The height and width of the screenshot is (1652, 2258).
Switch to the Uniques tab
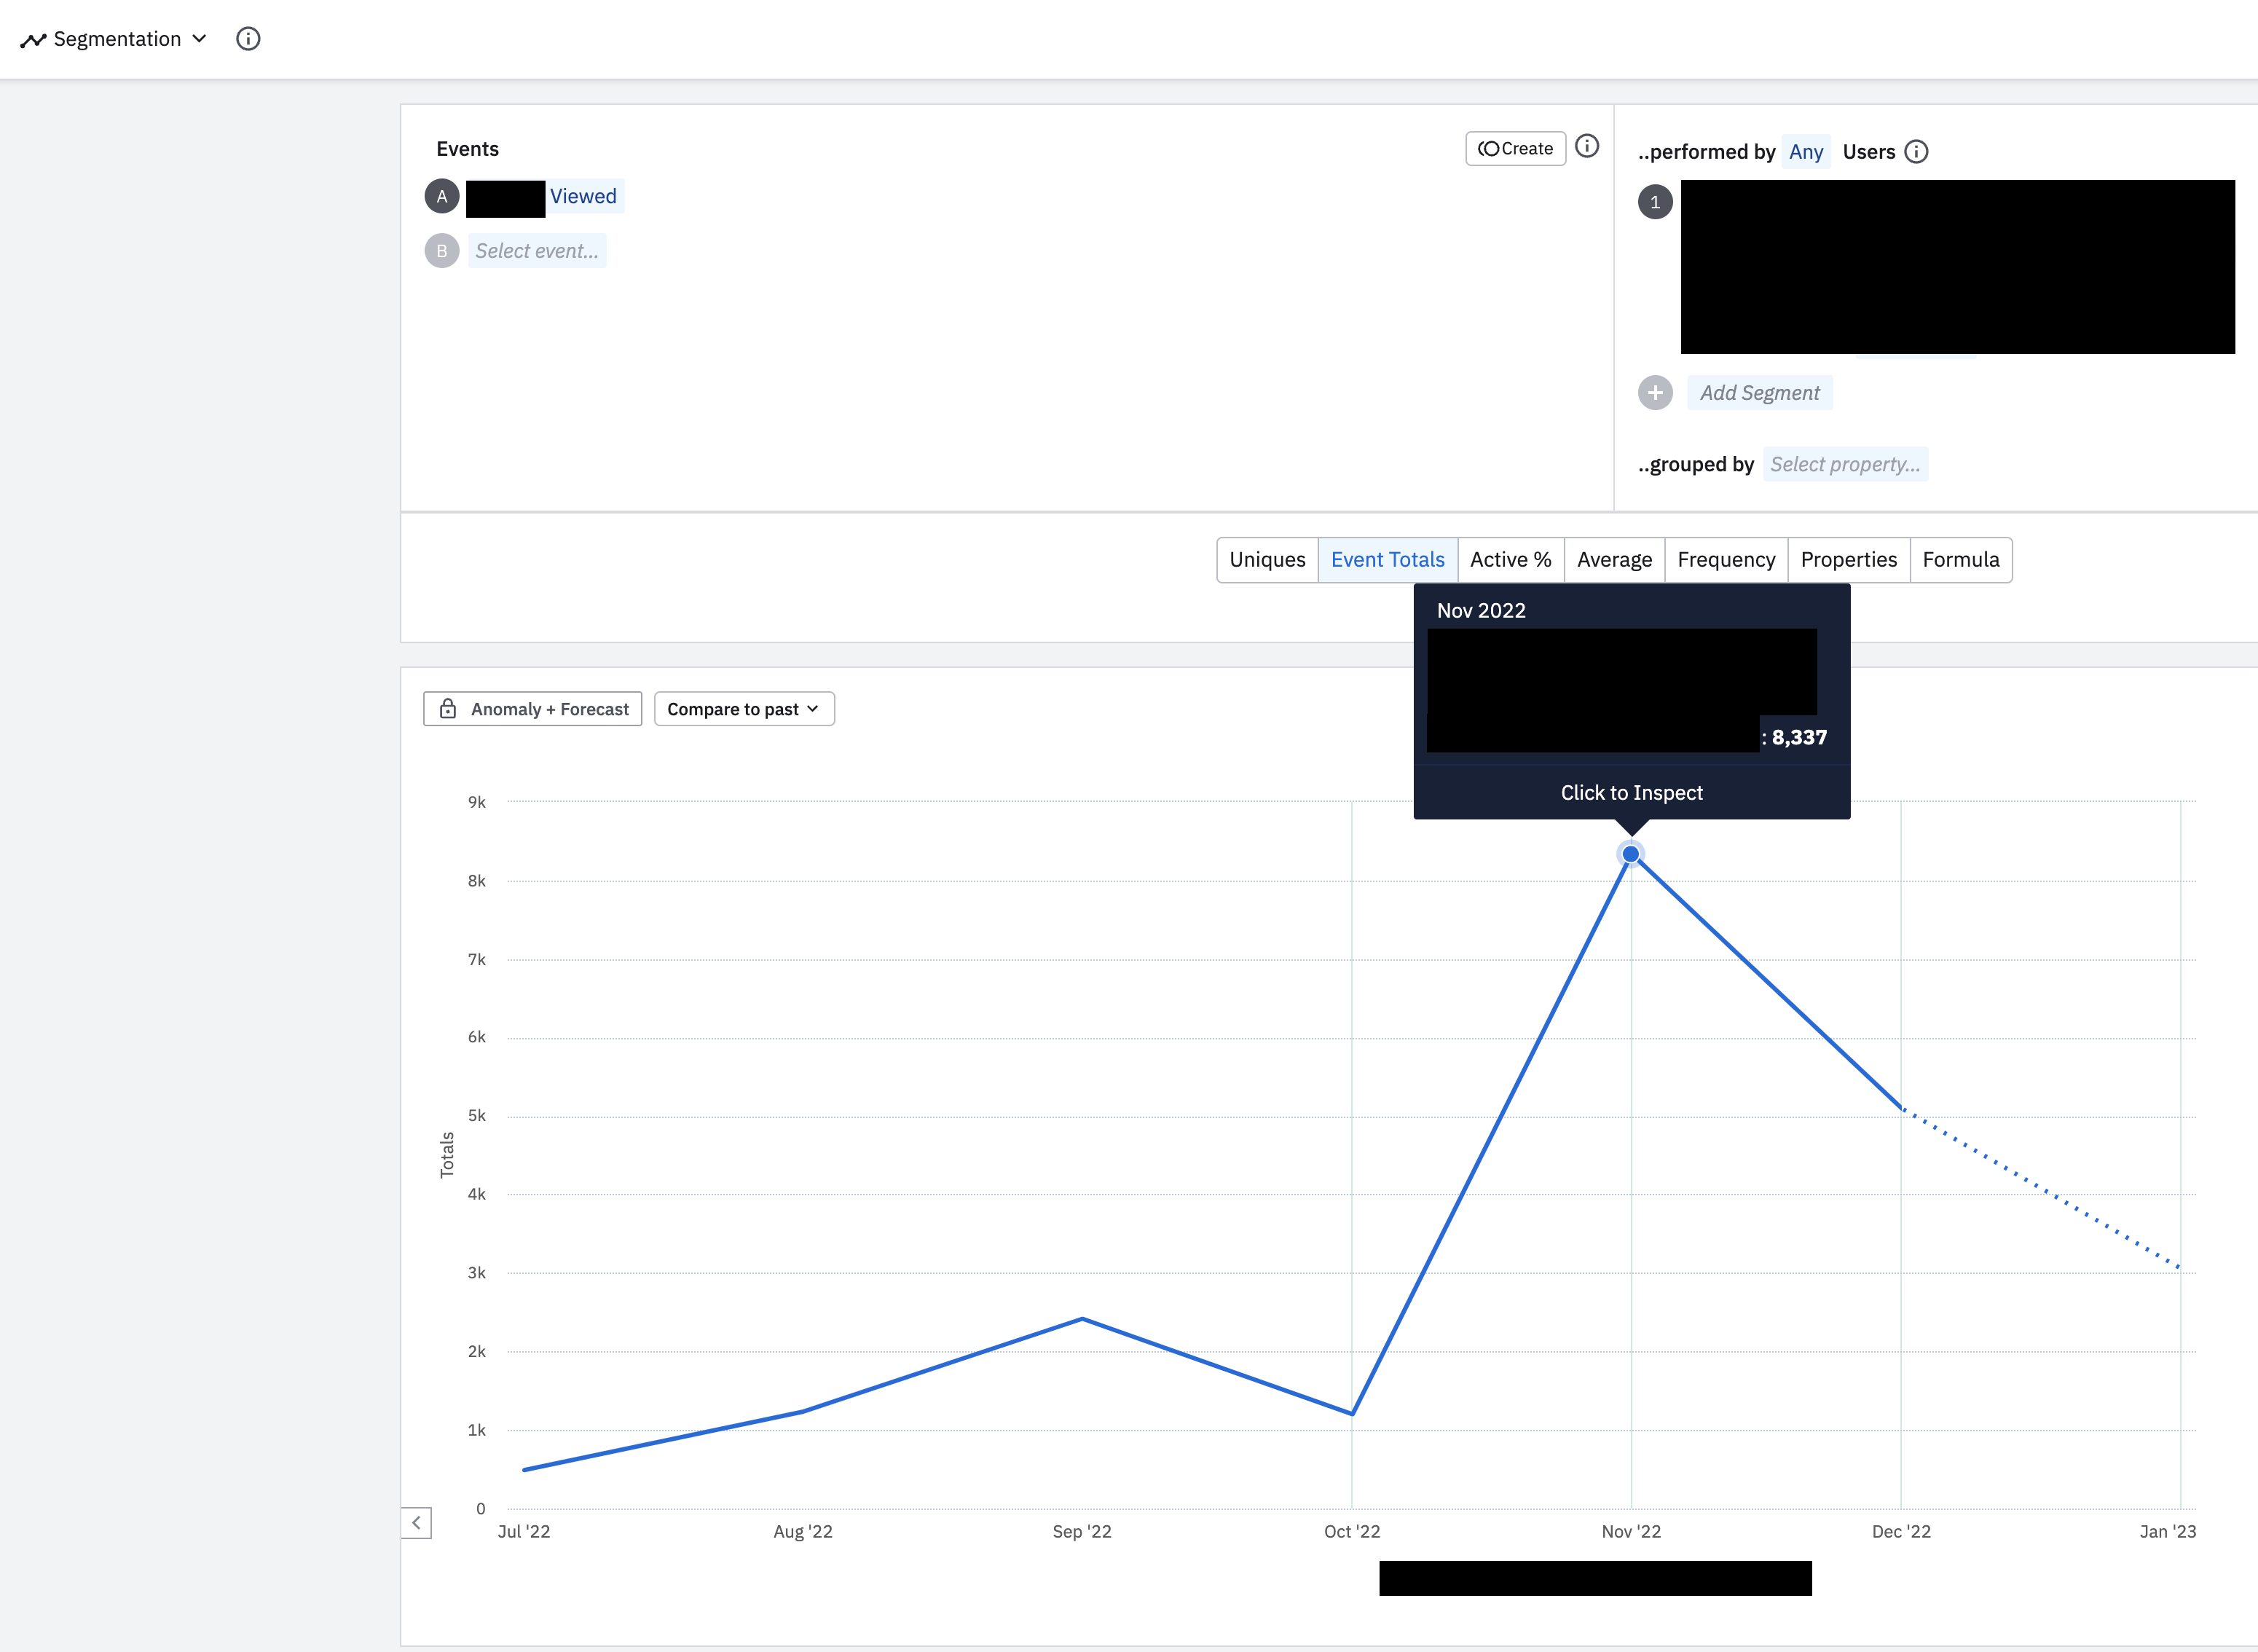pyautogui.click(x=1267, y=560)
